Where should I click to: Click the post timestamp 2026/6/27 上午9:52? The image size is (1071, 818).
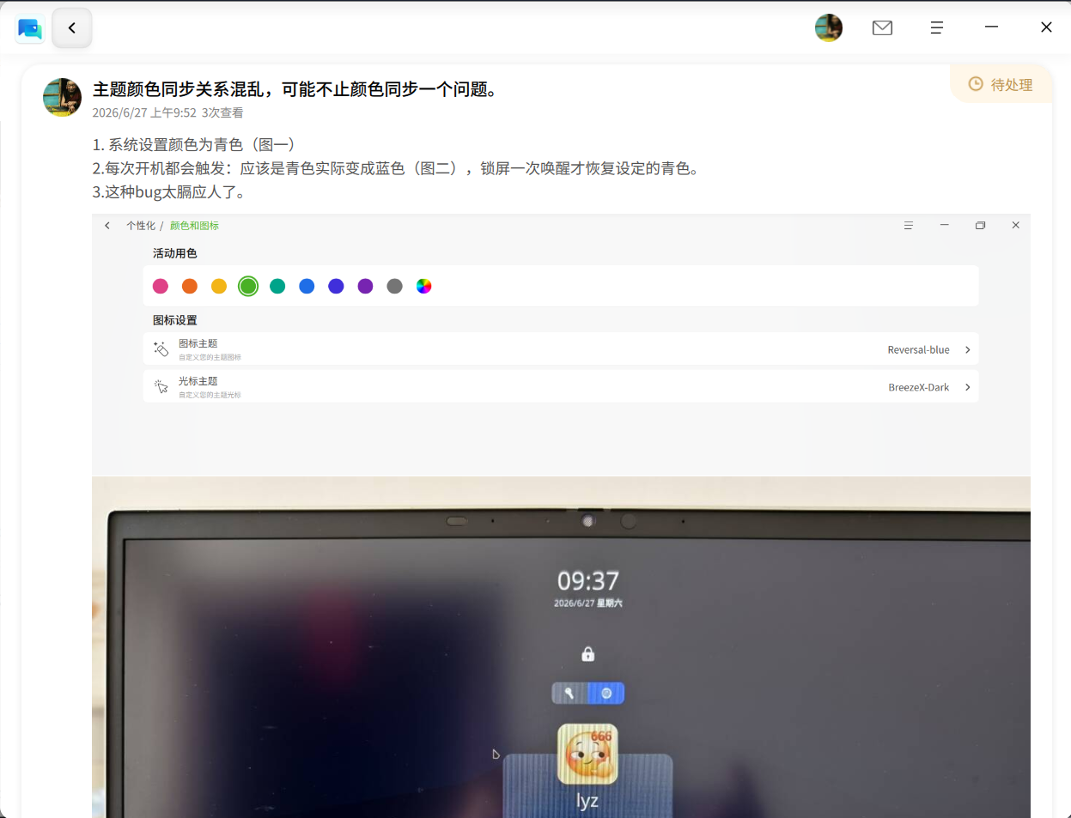coord(144,112)
